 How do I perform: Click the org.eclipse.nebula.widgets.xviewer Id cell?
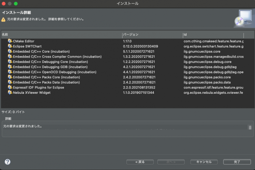tap(213, 93)
